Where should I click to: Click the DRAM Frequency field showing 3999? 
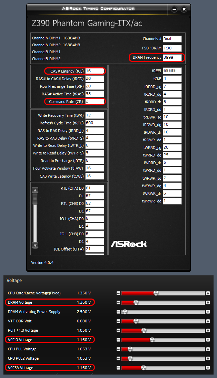click(x=172, y=57)
